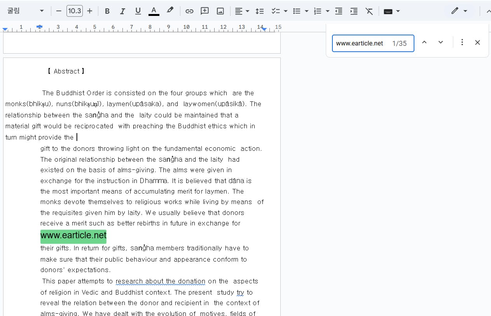The image size is (491, 316).
Task: Open the text color picker
Action: pyautogui.click(x=154, y=11)
